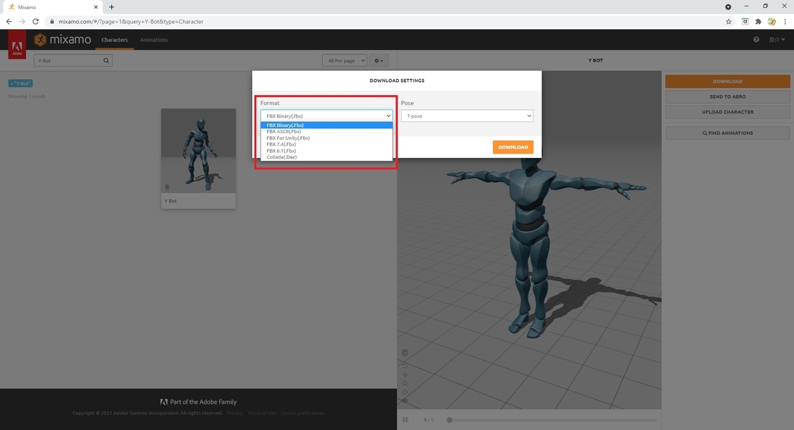Image resolution: width=794 pixels, height=430 pixels.
Task: Open the Chrome extensions puzzle icon
Action: 758,21
